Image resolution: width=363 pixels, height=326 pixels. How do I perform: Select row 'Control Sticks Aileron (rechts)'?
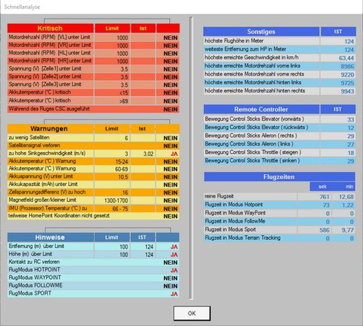280,136
